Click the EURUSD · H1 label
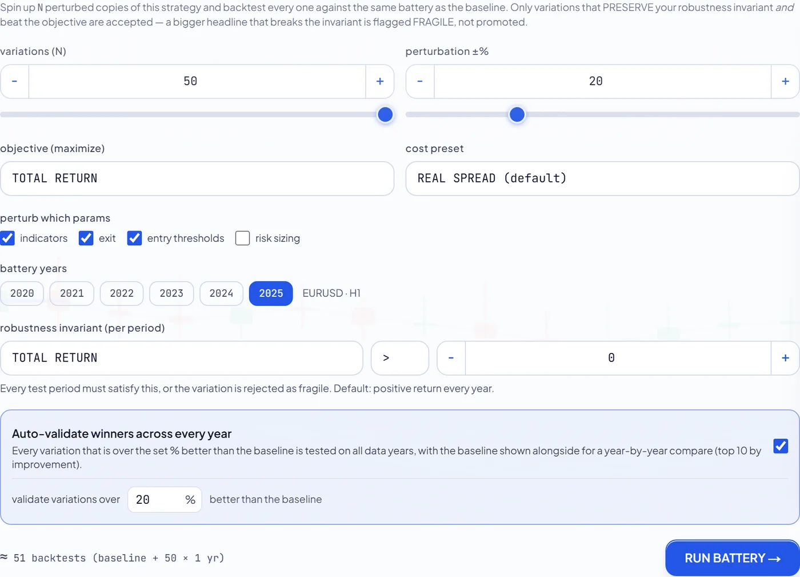 tap(331, 293)
